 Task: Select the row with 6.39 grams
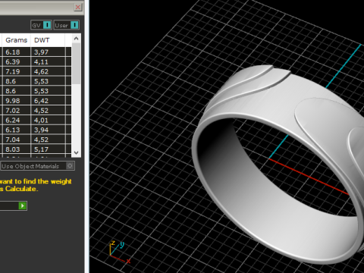[36, 61]
